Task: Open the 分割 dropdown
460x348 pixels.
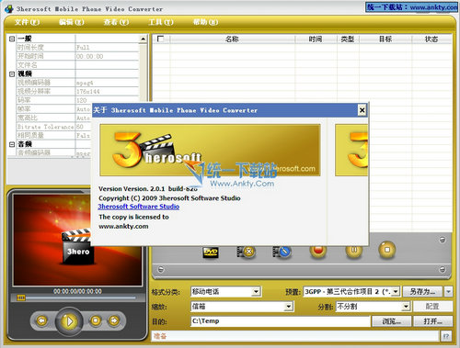Action: [406, 307]
